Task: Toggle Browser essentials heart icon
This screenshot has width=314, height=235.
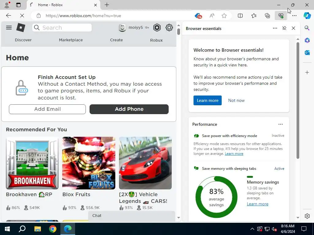Action: (x=281, y=16)
